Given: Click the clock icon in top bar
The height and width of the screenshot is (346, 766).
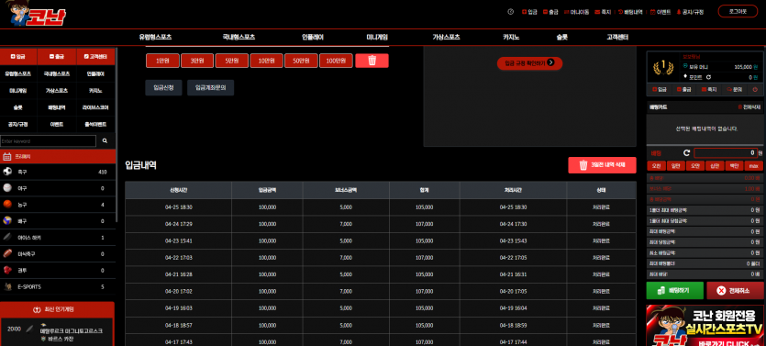Looking at the screenshot, I should coord(510,12).
